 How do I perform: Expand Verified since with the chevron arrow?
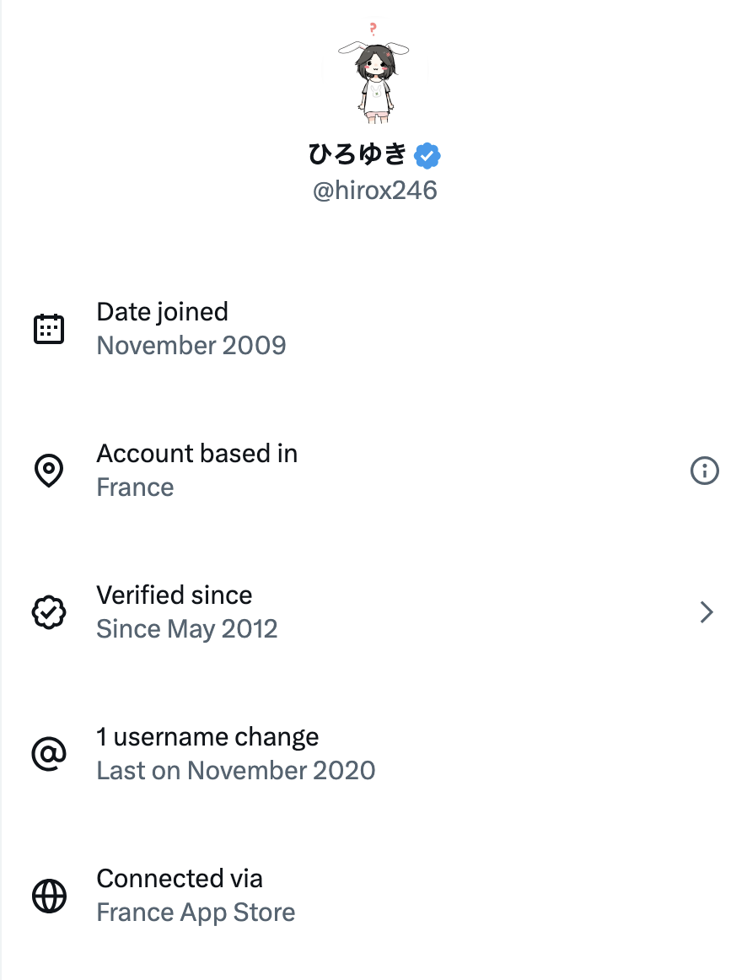tap(707, 612)
